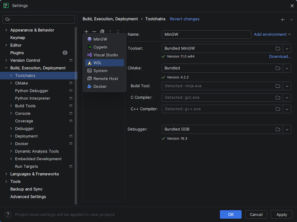Open the Toolset dropdown arrow
297x222 pixels.
tap(287, 48)
